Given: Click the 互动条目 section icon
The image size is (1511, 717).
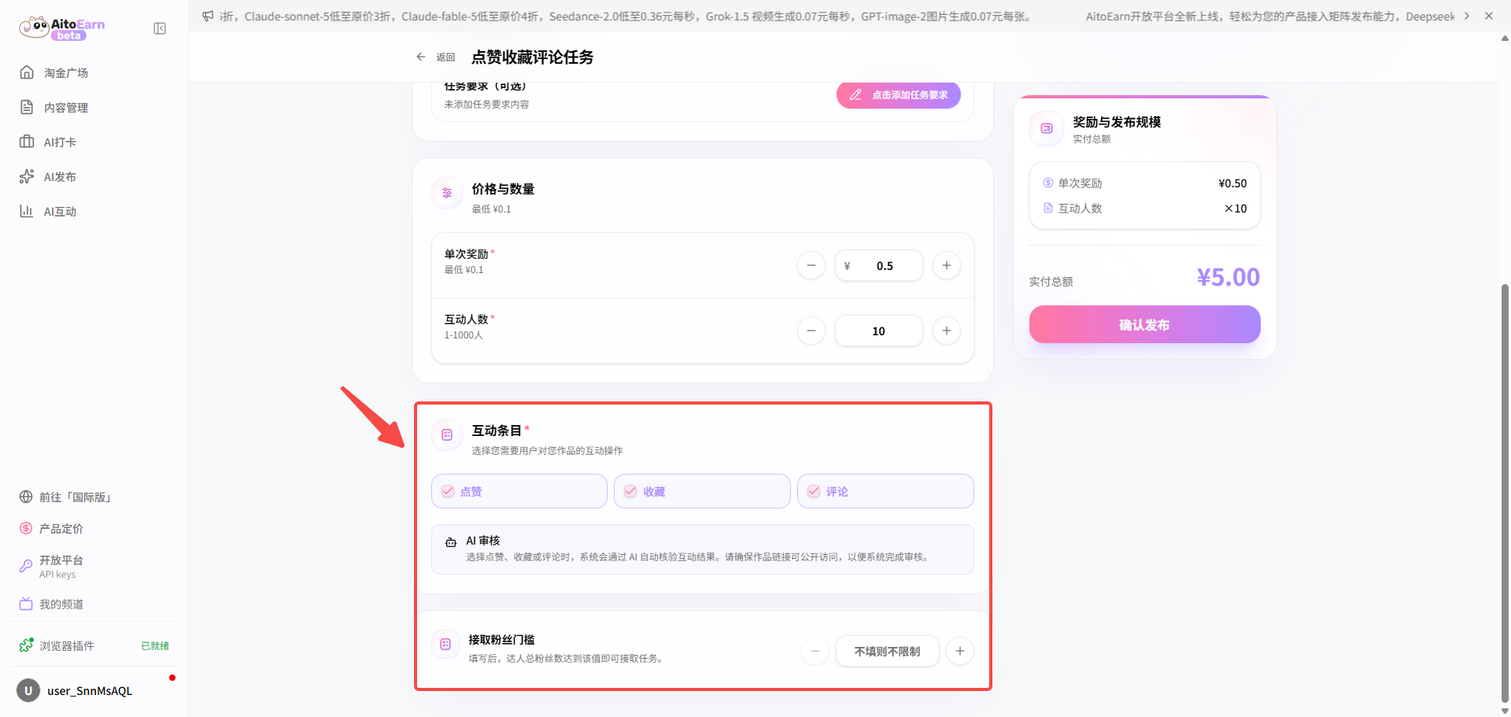Looking at the screenshot, I should coord(447,434).
